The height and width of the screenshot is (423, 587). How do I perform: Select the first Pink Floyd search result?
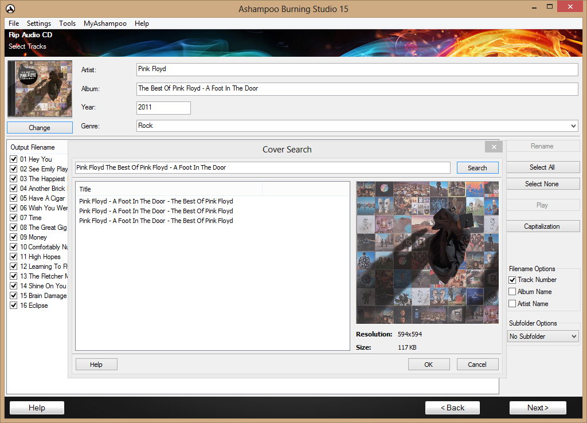(x=156, y=201)
